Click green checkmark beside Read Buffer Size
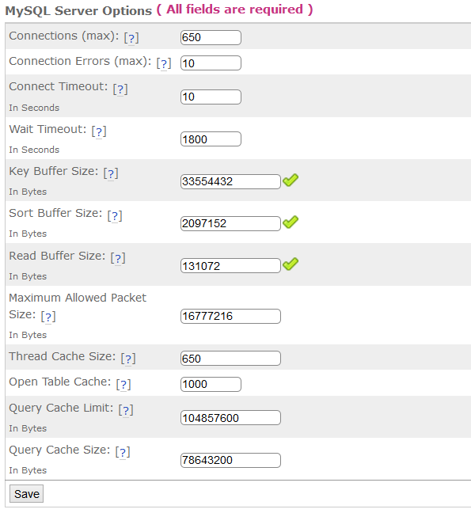The width and height of the screenshot is (471, 532). (x=291, y=264)
